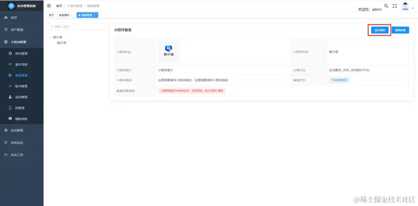The width and height of the screenshot is (418, 206).
Task: Click the 成员管理 person icon
Action: tap(10, 97)
